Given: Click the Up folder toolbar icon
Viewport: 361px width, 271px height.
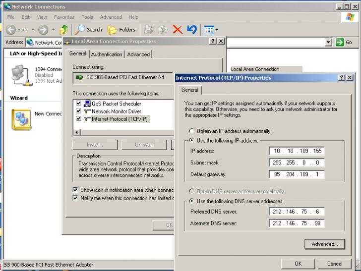Looking at the screenshot, I should (x=63, y=30).
